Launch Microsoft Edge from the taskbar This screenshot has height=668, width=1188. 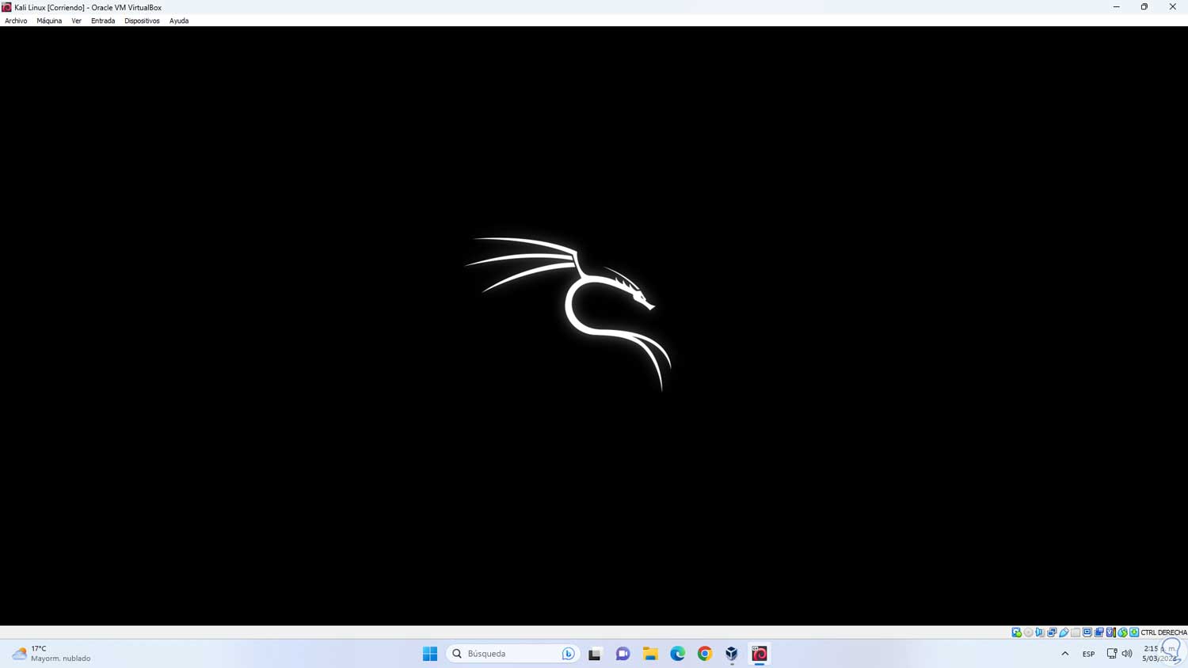(x=678, y=654)
